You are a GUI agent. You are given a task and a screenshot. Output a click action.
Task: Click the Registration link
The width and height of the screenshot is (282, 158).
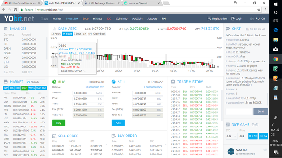tap(217, 18)
